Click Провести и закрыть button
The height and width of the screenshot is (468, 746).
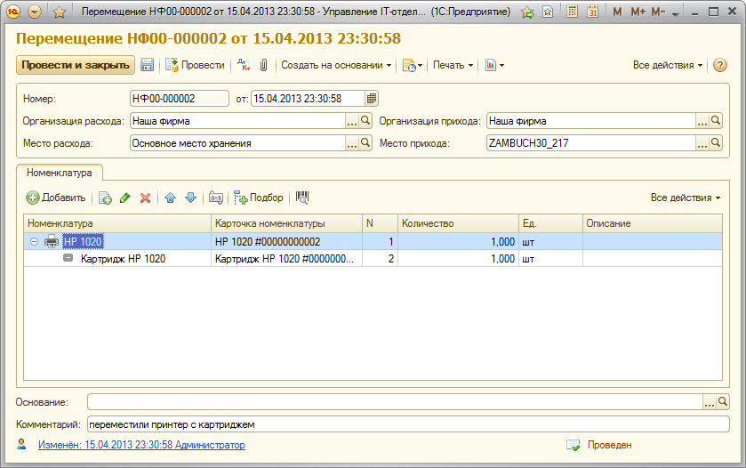click(x=76, y=65)
